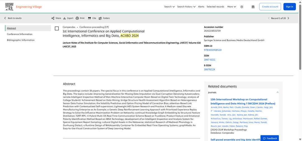302x141 pixels.
Task: Click the Conference proceeding (CP) label
Action: coord(94,27)
